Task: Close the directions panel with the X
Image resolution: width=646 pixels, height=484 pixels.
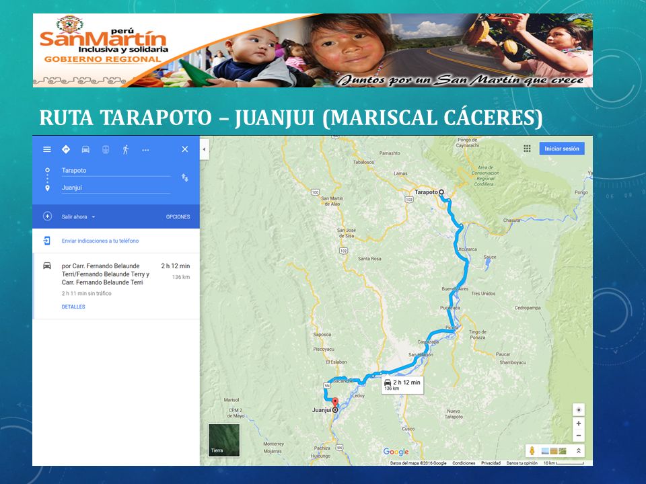Action: pyautogui.click(x=185, y=149)
